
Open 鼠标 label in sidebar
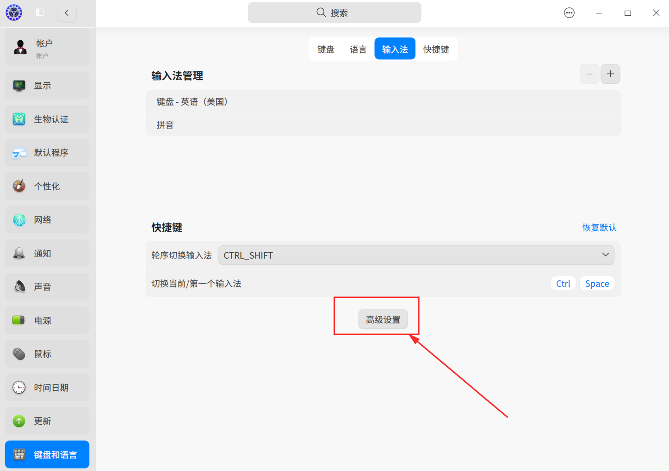[43, 354]
